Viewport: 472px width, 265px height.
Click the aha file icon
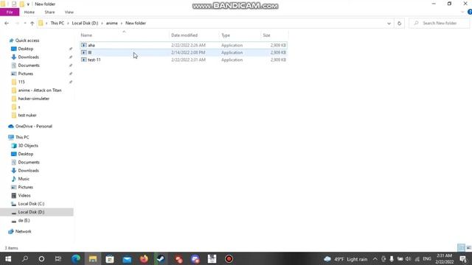83,45
